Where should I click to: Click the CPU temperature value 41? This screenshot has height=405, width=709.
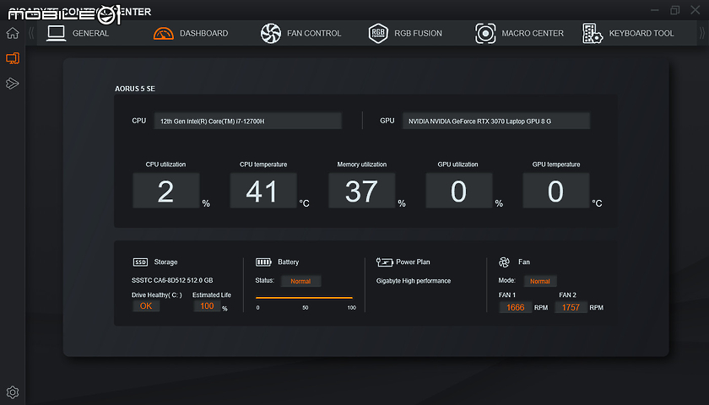click(263, 191)
